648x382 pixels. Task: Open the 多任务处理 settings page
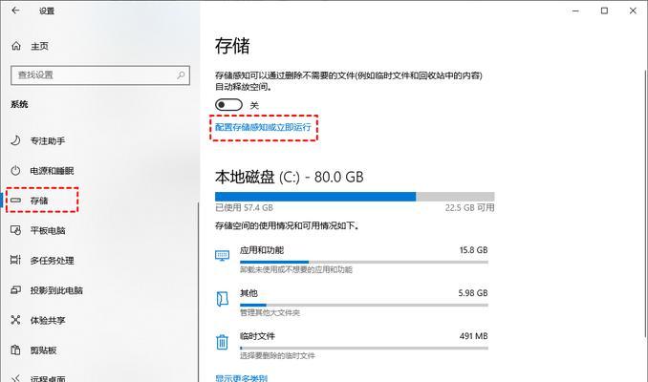52,261
